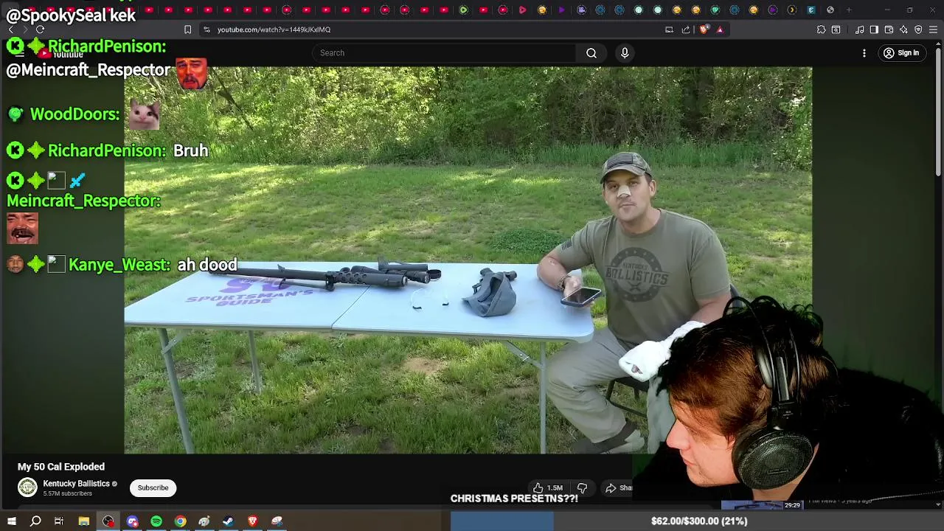944x531 pixels.
Task: Open Brave browser from the taskbar
Action: [252, 521]
